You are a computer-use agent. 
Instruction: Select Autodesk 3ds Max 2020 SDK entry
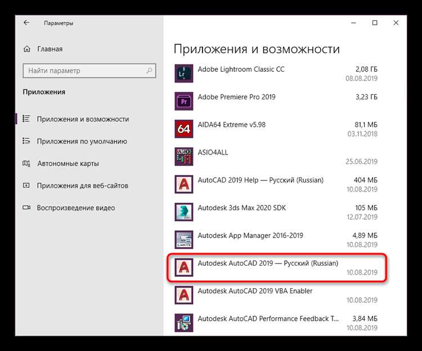(242, 208)
